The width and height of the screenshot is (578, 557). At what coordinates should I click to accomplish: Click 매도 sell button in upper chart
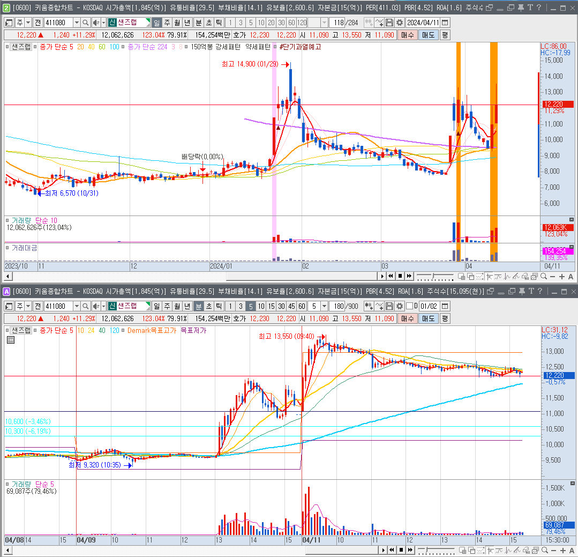pyautogui.click(x=429, y=35)
